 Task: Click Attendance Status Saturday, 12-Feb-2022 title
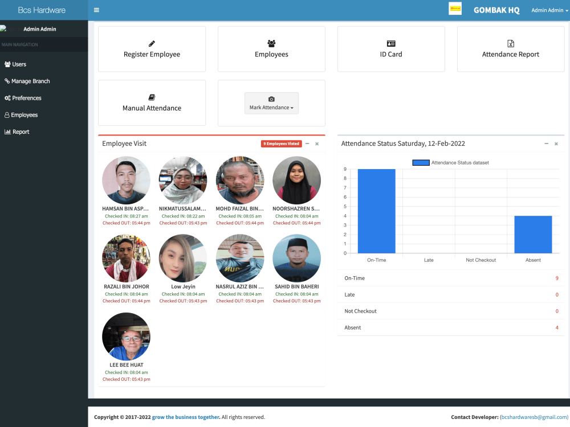403,143
